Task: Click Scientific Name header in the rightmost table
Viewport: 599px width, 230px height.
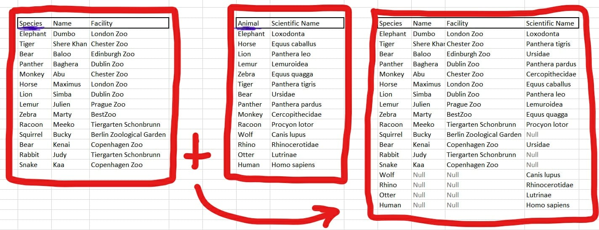Action: (550, 24)
